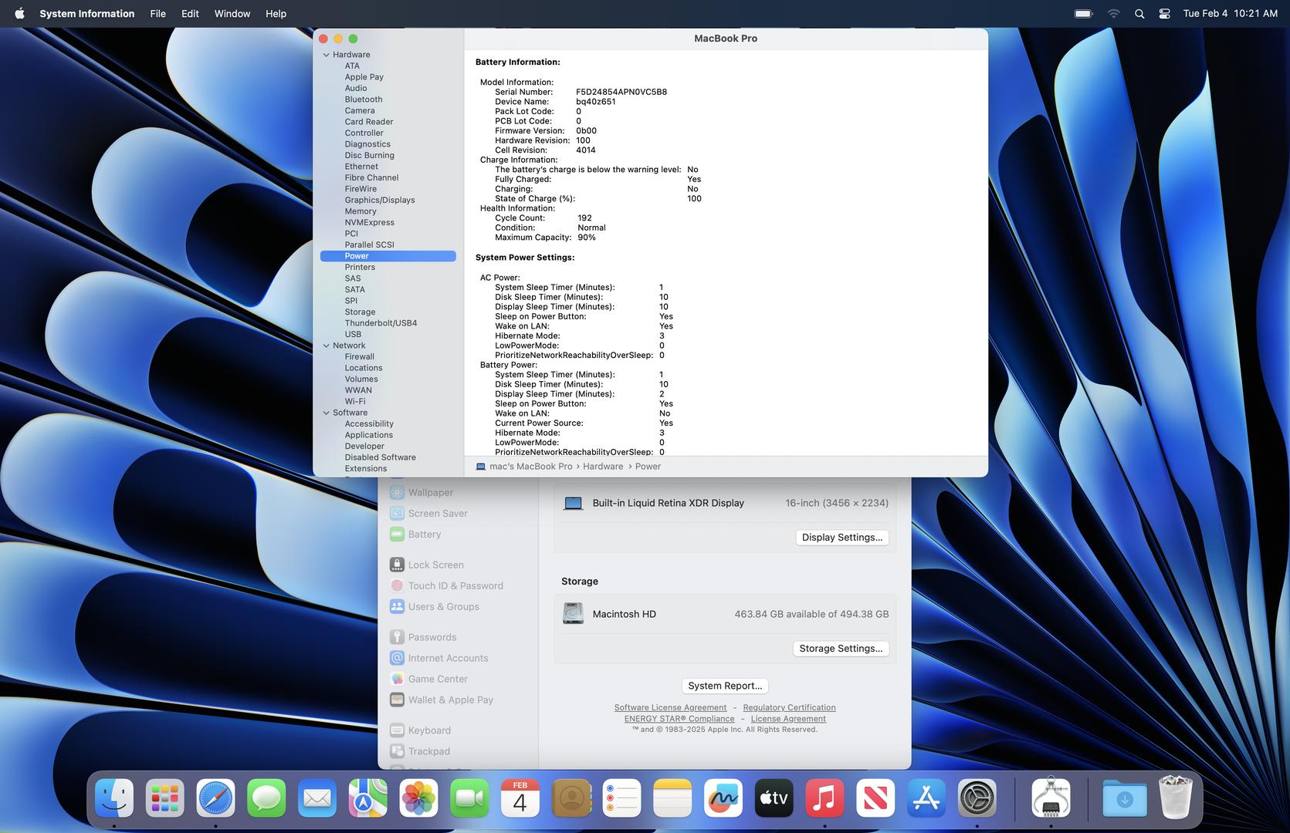1290x833 pixels.
Task: Click the Wi-Fi status icon
Action: [1113, 14]
